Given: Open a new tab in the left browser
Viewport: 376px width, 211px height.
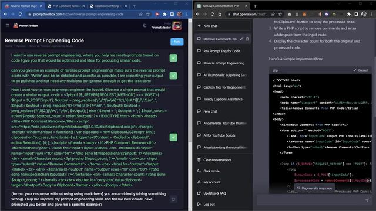Looking at the screenshot, I should pos(135,6).
